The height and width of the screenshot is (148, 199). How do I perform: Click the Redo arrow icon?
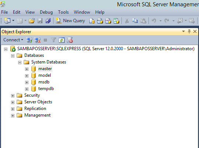point(167,21)
